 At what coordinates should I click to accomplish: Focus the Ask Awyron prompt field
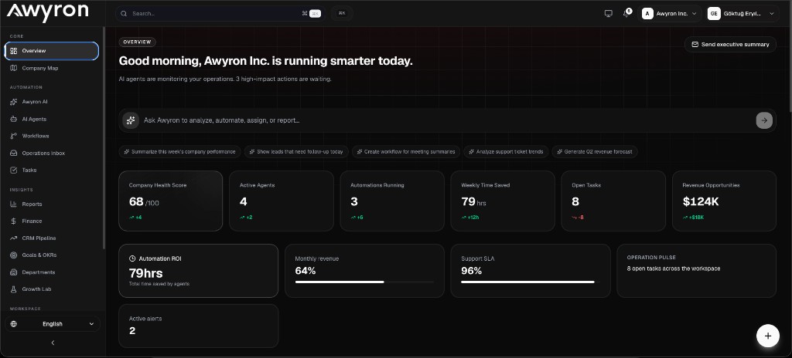tap(448, 120)
